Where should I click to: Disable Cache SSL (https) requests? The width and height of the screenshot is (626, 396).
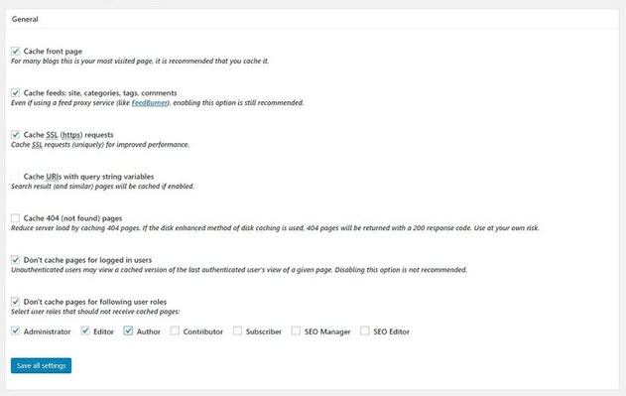click(x=15, y=135)
